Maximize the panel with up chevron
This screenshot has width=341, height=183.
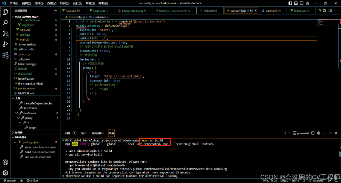(330, 133)
